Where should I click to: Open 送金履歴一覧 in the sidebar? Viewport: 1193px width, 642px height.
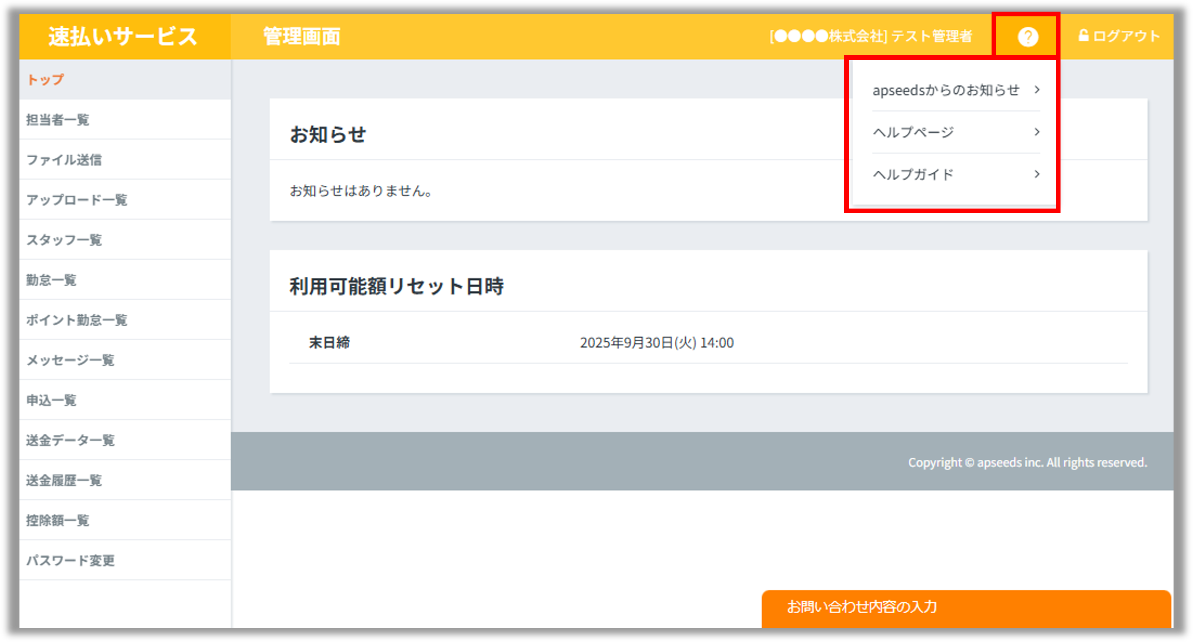(x=65, y=481)
